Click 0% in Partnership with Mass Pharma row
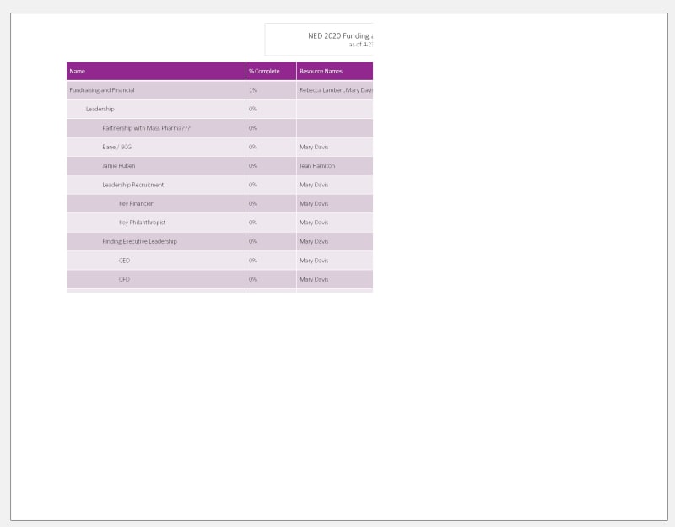The image size is (675, 527). [x=252, y=128]
